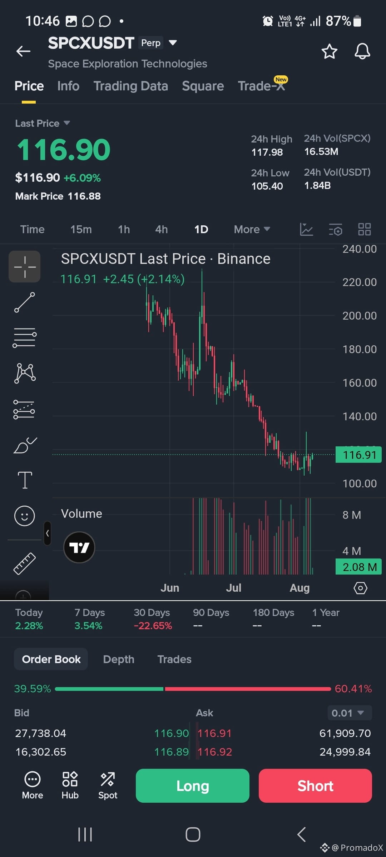386x857 pixels.
Task: Select the trend line drawing tool
Action: tap(25, 302)
